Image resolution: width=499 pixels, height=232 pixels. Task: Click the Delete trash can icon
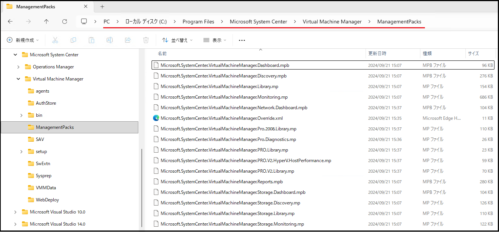146,40
